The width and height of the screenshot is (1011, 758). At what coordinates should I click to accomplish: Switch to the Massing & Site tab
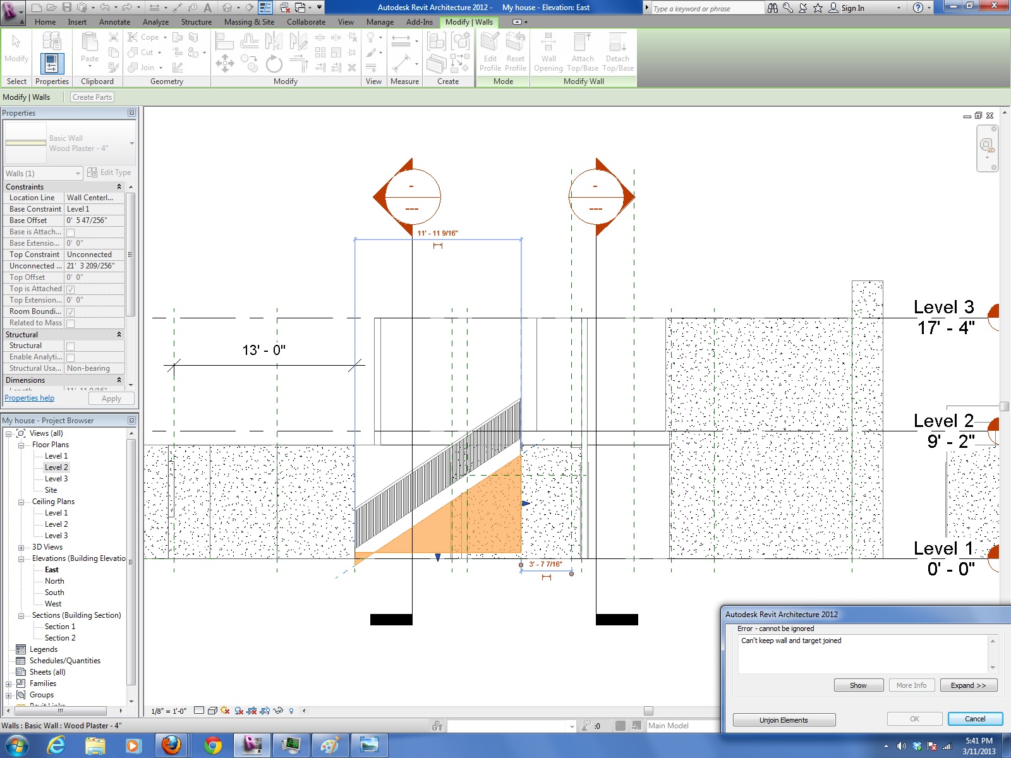click(249, 21)
